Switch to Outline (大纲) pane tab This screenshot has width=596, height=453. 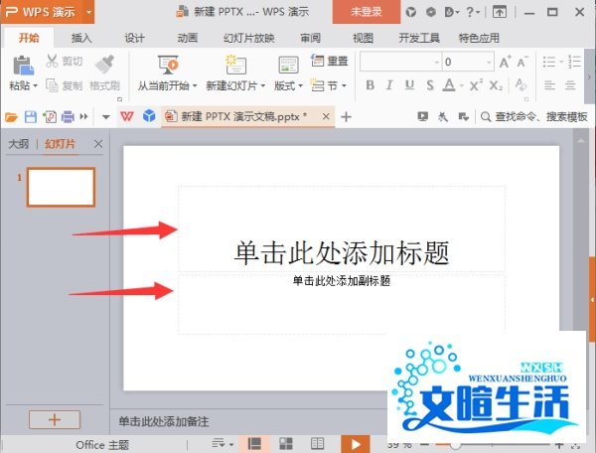tap(18, 144)
